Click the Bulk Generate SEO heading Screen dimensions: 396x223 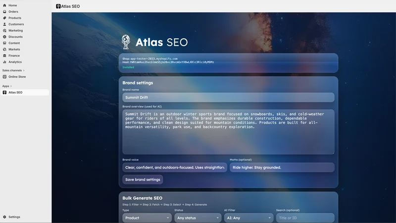[x=143, y=198]
